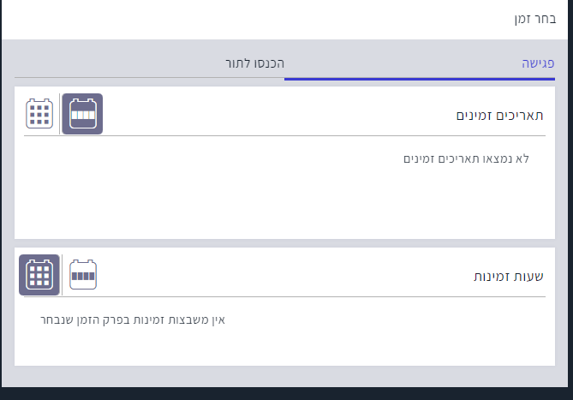The width and height of the screenshot is (573, 400).
Task: Click the שעות זמינות heading
Action: (509, 276)
